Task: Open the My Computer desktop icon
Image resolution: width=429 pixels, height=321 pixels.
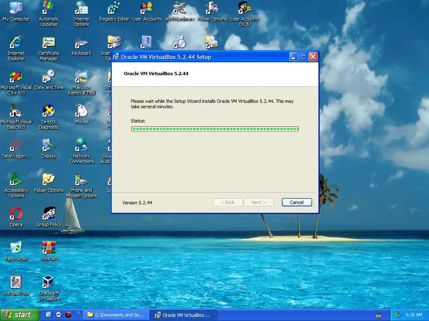Action: point(16,11)
